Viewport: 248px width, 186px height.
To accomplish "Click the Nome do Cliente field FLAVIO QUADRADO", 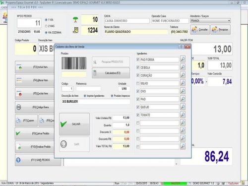I will tap(136, 32).
